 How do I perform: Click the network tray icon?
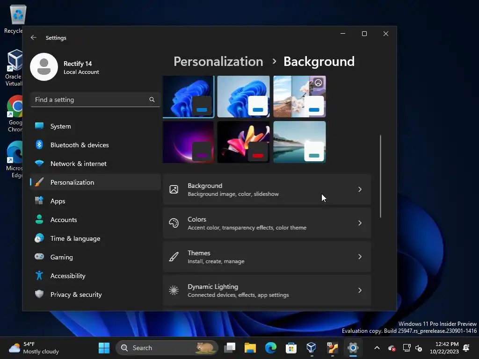coord(406,348)
